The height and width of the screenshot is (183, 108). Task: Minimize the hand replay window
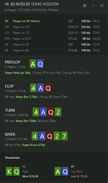coord(93,5)
